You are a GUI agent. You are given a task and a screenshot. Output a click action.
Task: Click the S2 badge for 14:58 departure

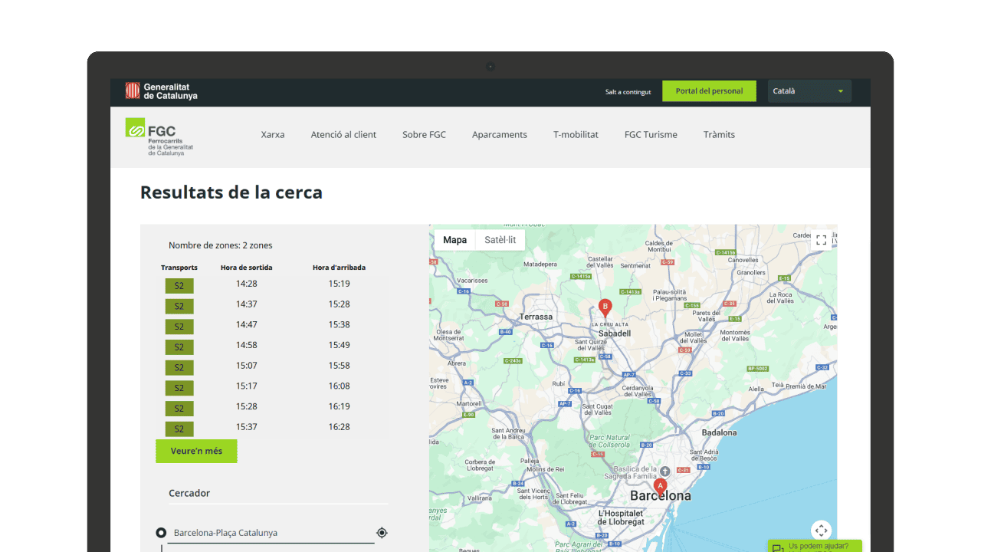(x=179, y=347)
